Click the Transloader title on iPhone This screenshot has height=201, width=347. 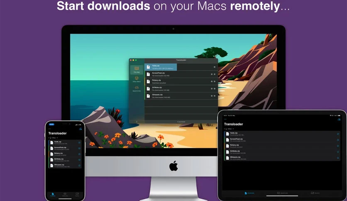pyautogui.click(x=57, y=133)
